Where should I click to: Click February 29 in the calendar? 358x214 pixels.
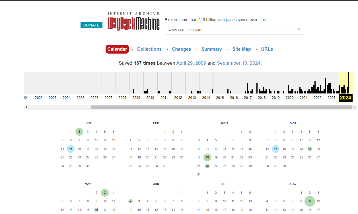coord(165,166)
